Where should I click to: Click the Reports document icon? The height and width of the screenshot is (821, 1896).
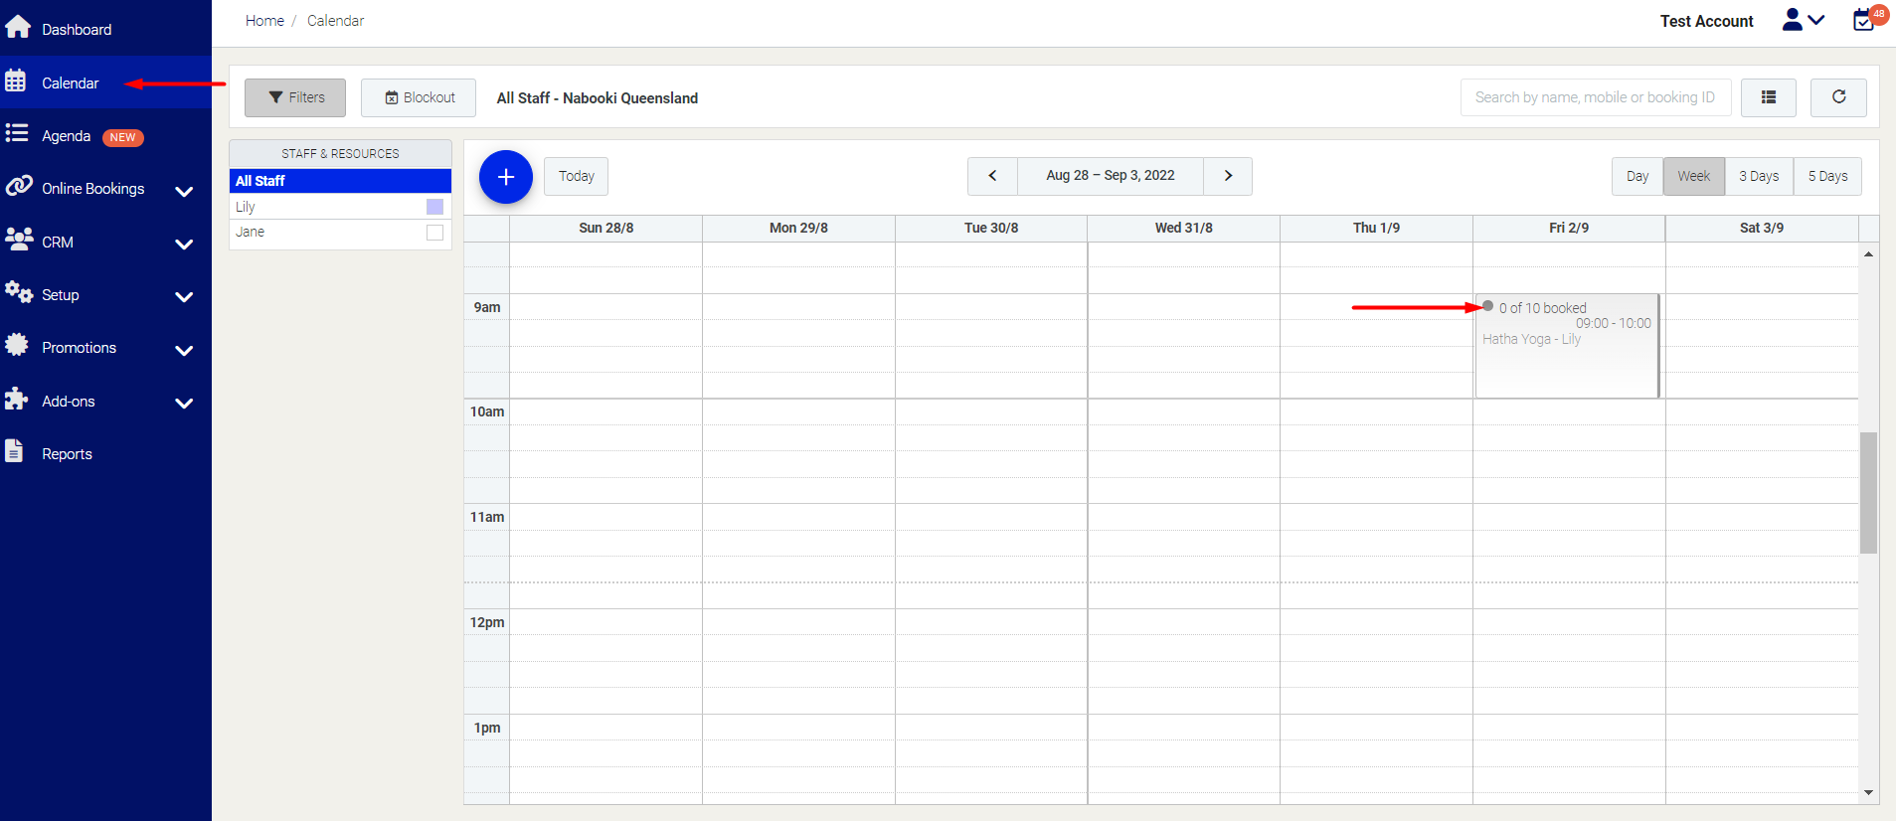(14, 451)
